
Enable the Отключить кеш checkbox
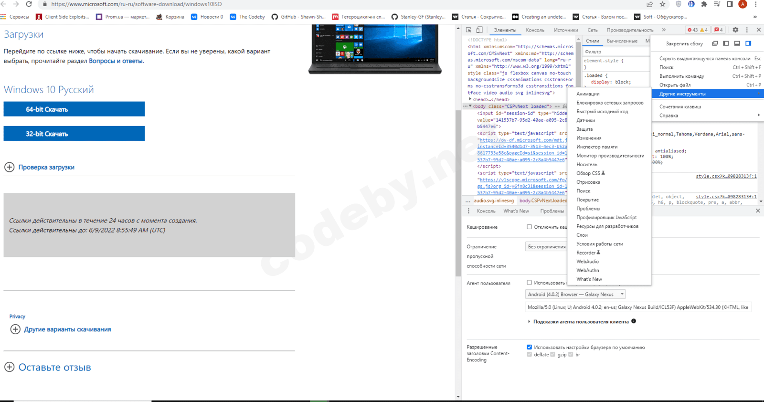pos(529,227)
